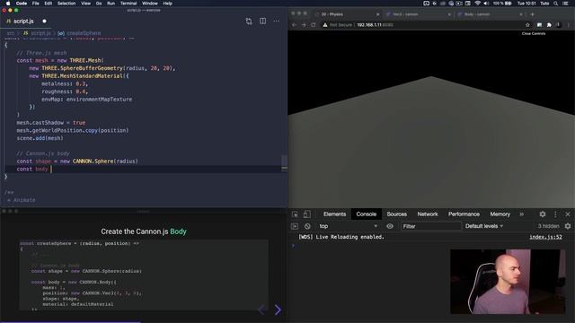Close the 'Body - cannon' browser tab
Screen dimensions: 575x323
(521, 14)
